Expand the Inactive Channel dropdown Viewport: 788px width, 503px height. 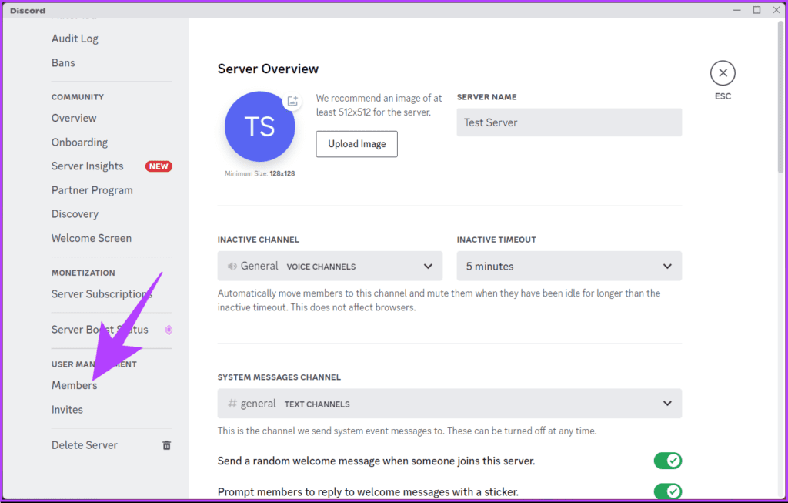click(329, 266)
